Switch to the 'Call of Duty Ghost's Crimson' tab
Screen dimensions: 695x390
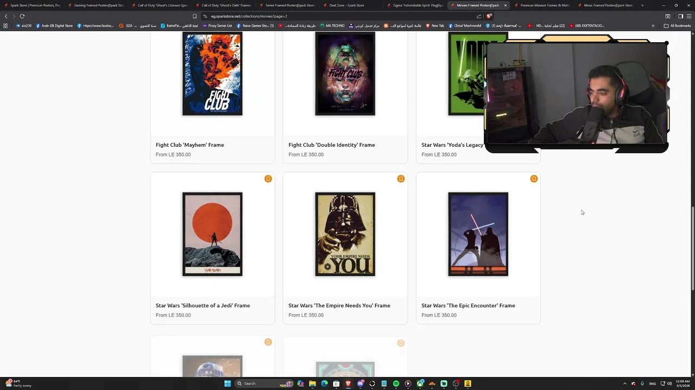(160, 5)
